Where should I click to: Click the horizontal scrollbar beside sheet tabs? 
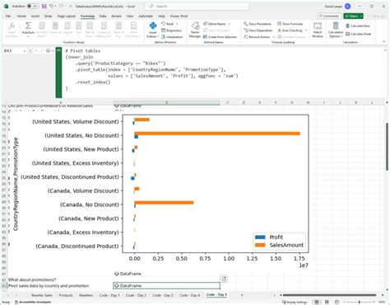(x=329, y=295)
